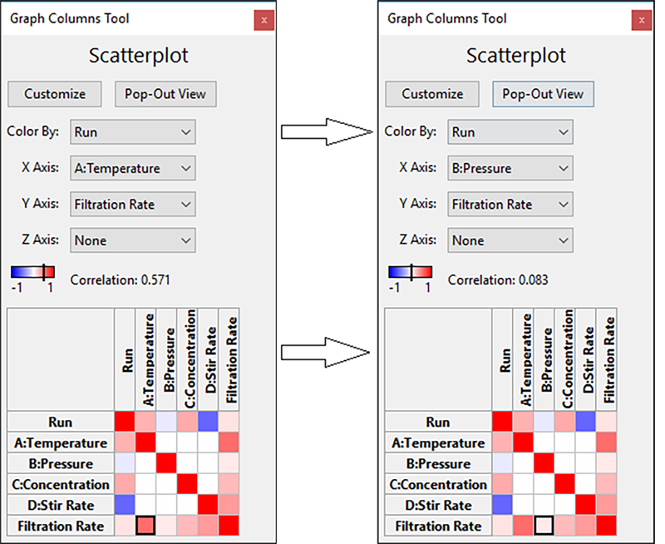Click Customize in the left scatterplot panel
Screen dimensions: 665x544
pyautogui.click(x=55, y=94)
